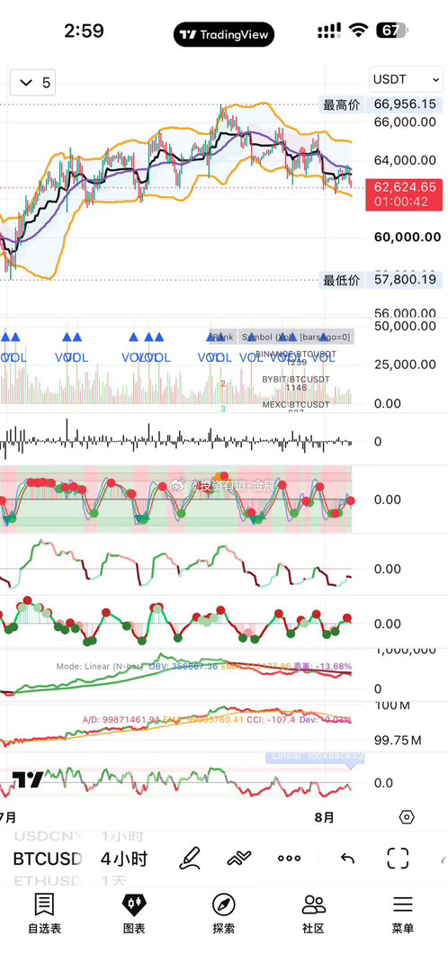Expand the USDT currency dropdown

[x=406, y=79]
